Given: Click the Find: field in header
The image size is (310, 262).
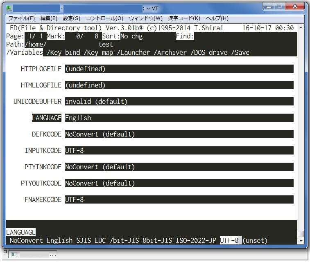Looking at the screenshot, I should click(x=185, y=36).
